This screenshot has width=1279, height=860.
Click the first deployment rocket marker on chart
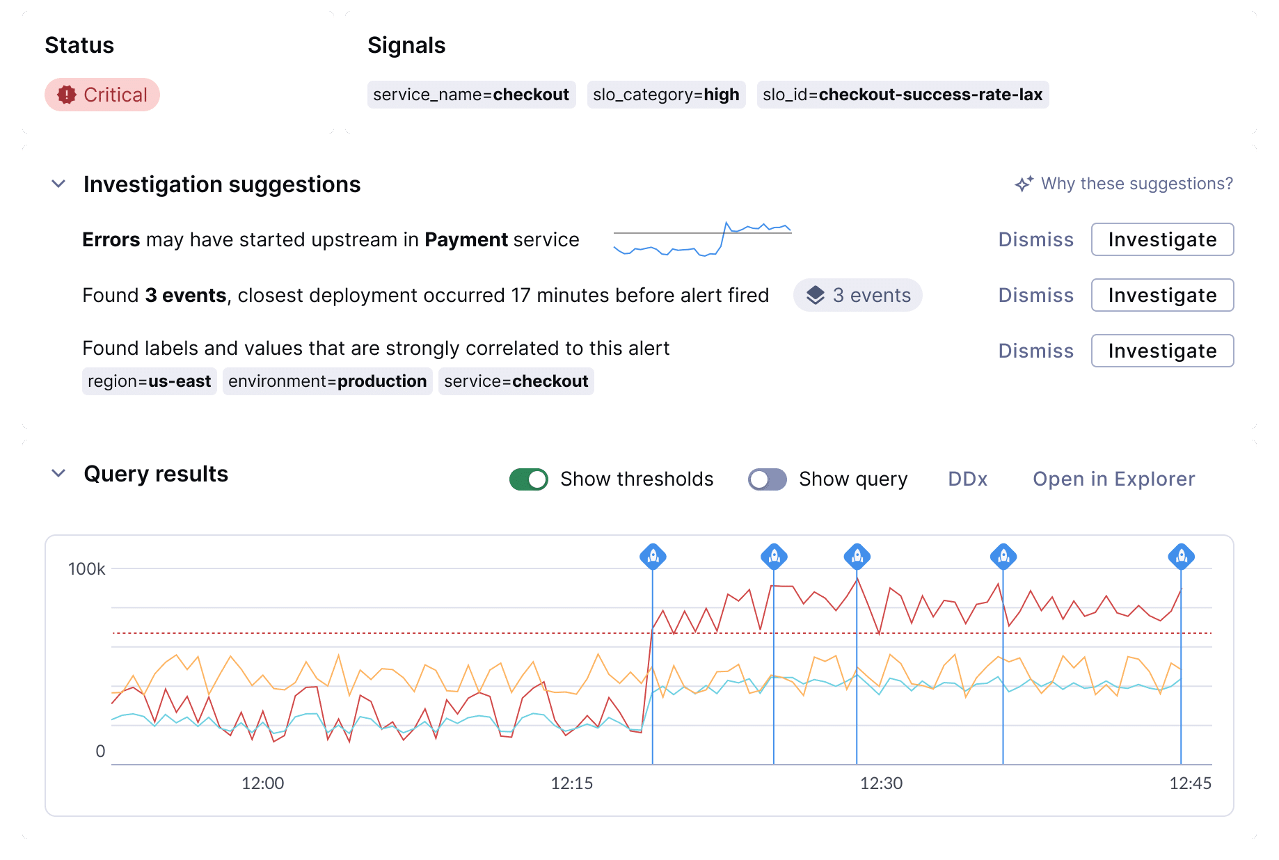(x=653, y=557)
